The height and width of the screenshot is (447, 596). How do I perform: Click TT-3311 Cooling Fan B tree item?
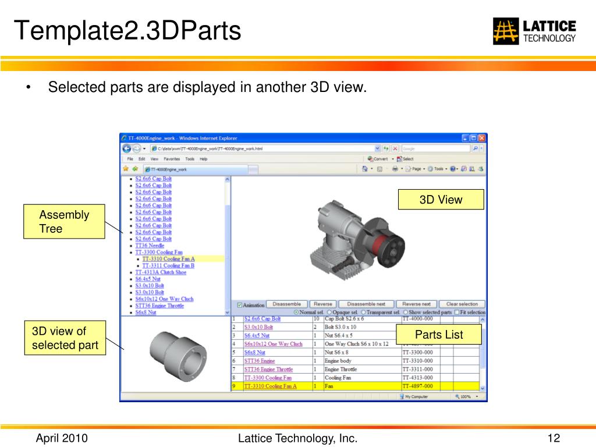pyautogui.click(x=168, y=265)
